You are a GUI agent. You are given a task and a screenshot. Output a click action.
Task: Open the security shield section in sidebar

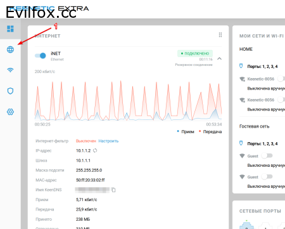pyautogui.click(x=10, y=91)
